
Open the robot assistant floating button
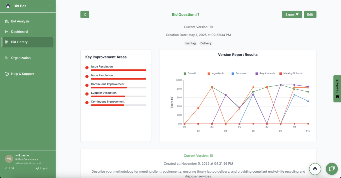(315, 169)
